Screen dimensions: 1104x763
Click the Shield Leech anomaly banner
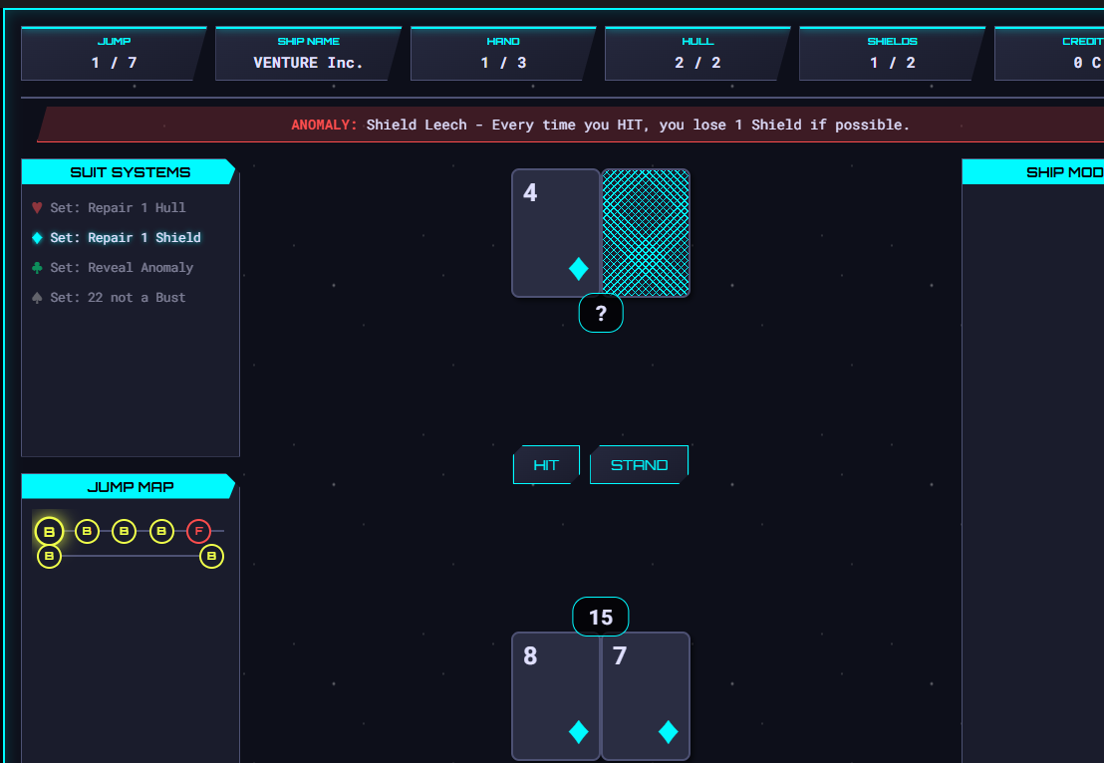pos(570,125)
